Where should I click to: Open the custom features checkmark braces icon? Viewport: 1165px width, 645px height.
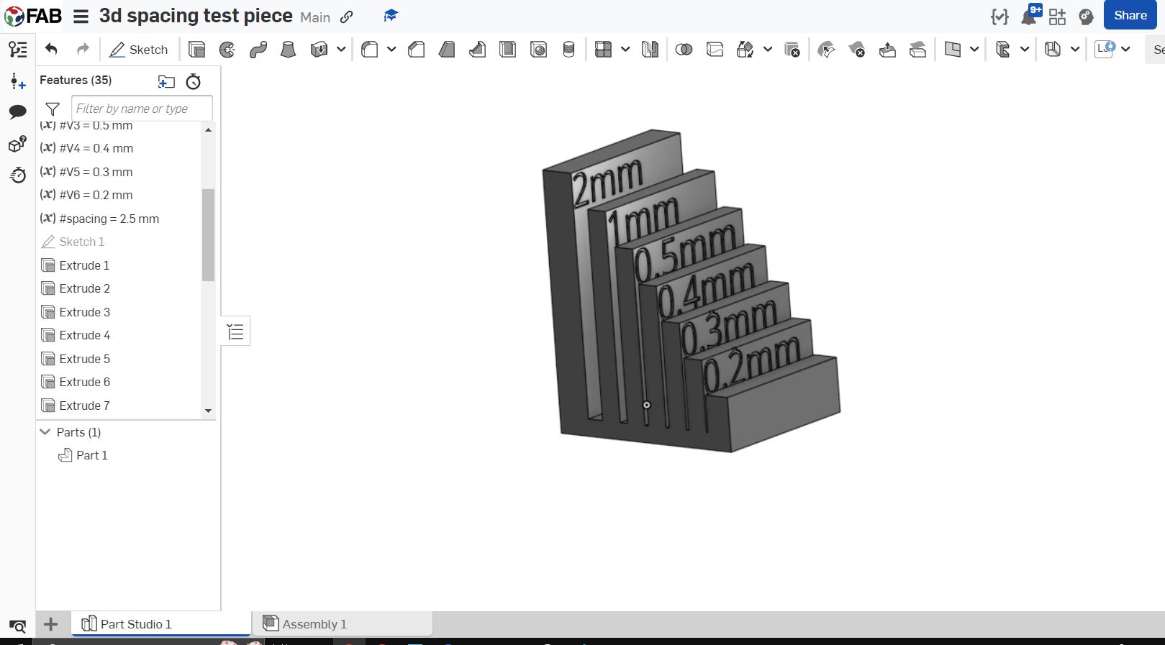tap(999, 17)
